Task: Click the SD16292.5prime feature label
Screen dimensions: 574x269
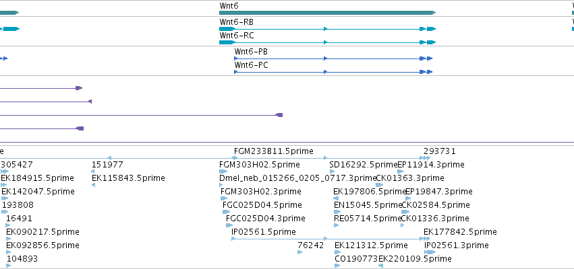Action: 363,165
